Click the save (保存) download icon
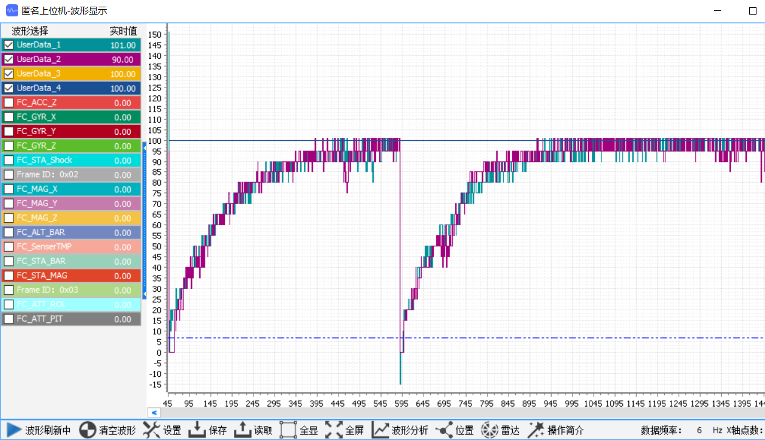Viewport: 765px width, 440px height. tap(197, 430)
